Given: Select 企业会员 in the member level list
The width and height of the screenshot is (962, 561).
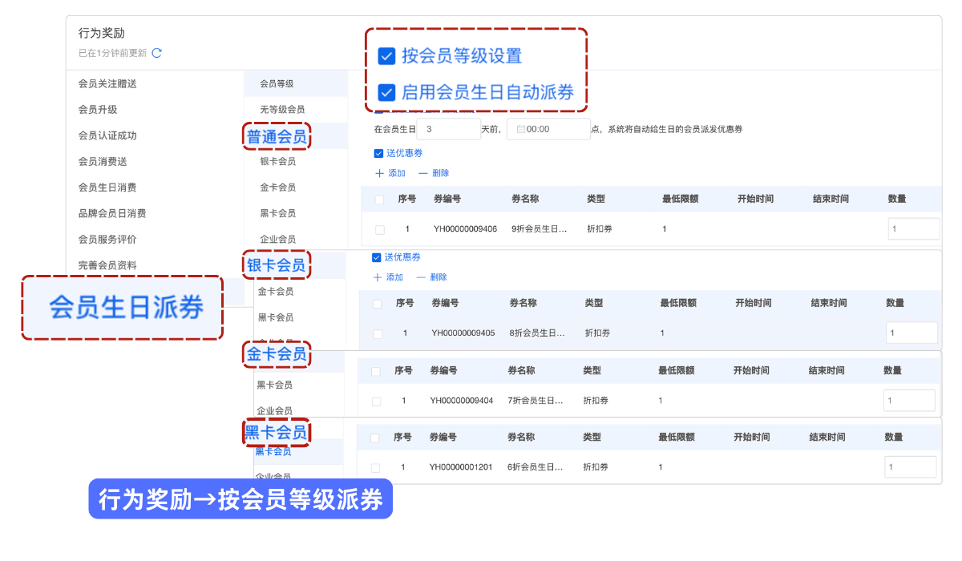Looking at the screenshot, I should pos(277,239).
